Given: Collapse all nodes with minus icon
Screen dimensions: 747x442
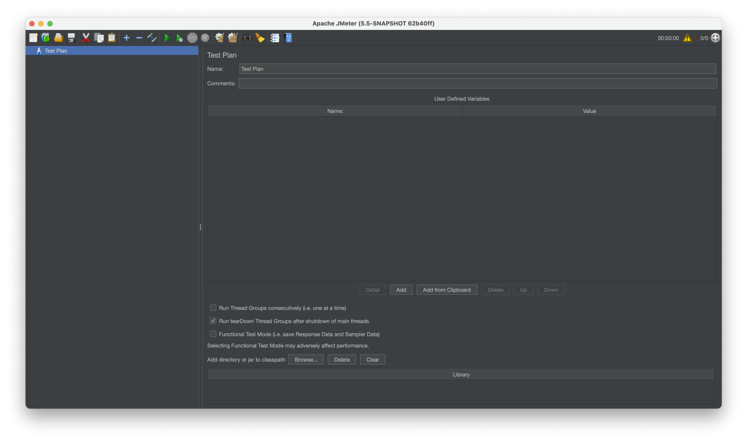Looking at the screenshot, I should click(x=139, y=38).
